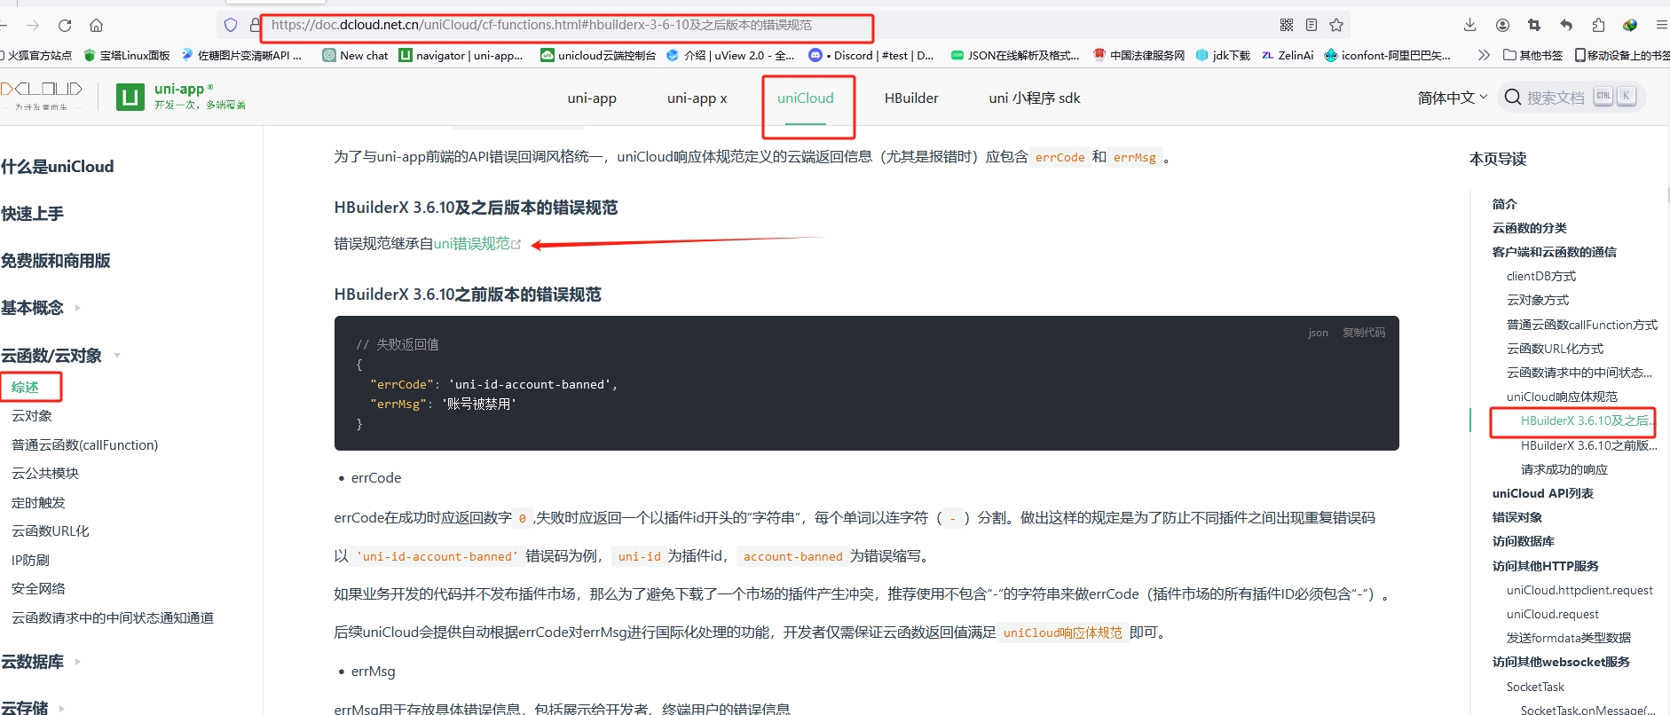Open the account profile icon
This screenshot has width=1670, height=715.
tap(1502, 25)
